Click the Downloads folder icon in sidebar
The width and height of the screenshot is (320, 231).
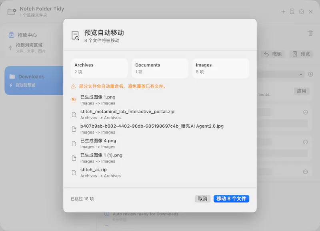(x=12, y=76)
